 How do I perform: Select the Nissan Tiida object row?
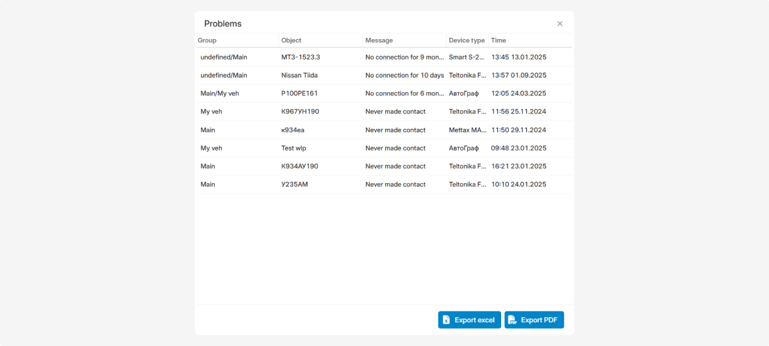click(x=299, y=75)
